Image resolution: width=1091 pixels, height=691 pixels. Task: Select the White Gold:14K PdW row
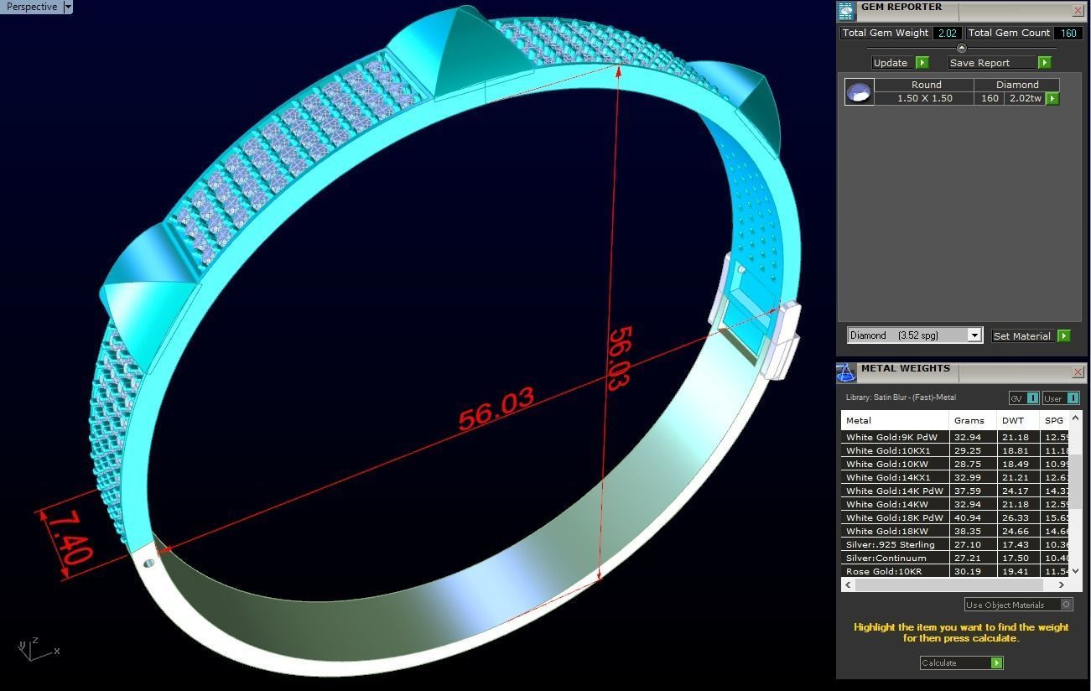point(955,491)
